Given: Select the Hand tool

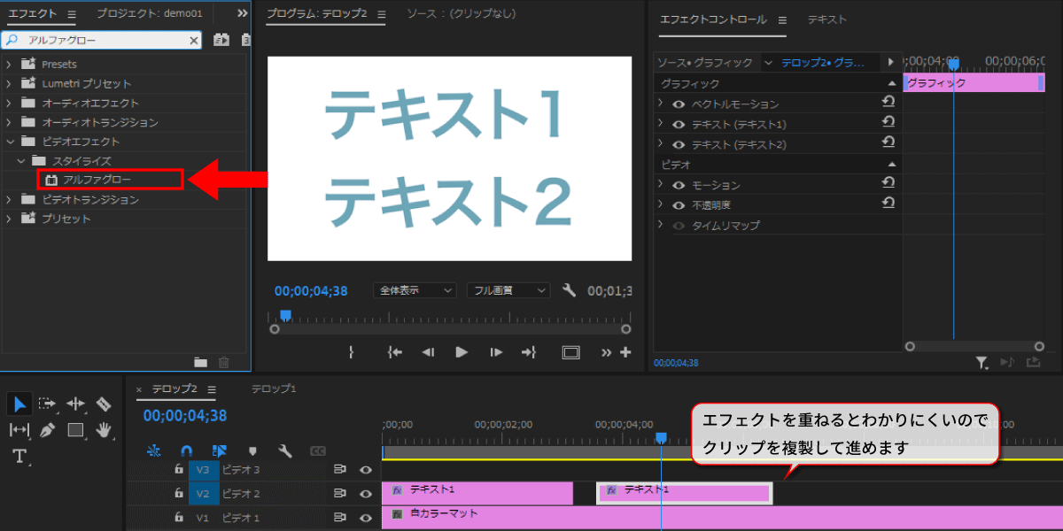Looking at the screenshot, I should pyautogui.click(x=104, y=430).
